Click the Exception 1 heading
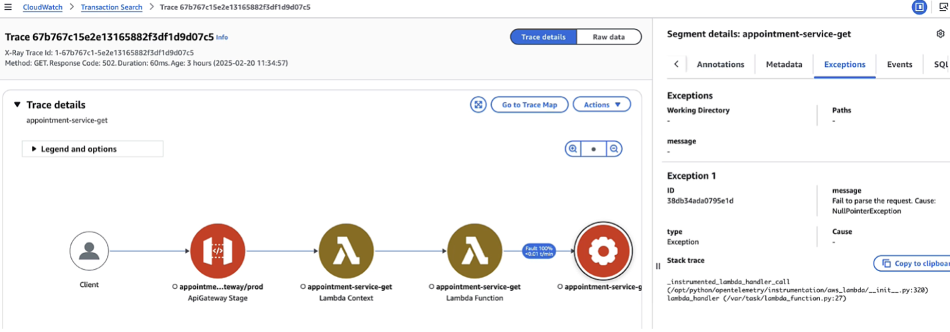The width and height of the screenshot is (950, 332). tap(692, 176)
